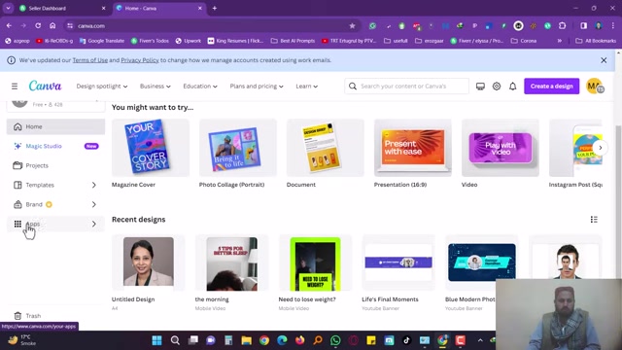Click the browser address bar
Viewport: 622px width, 350px height.
pos(210,26)
